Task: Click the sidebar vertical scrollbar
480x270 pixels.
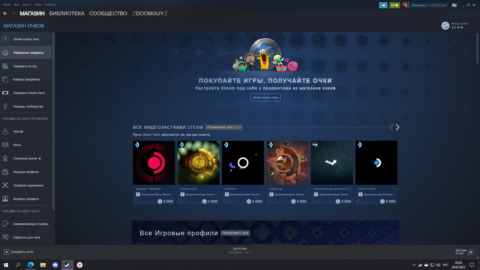Action: 53,121
